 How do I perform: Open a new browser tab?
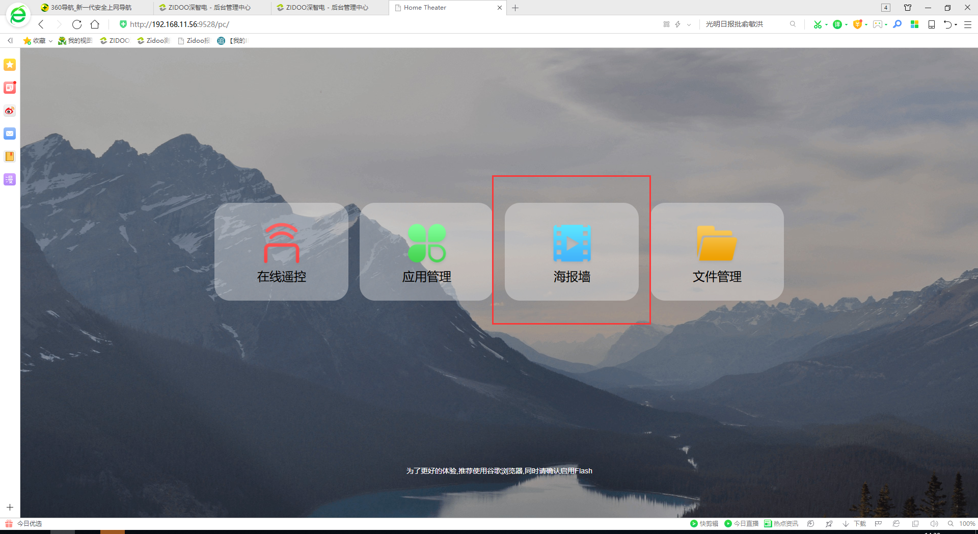tap(515, 8)
